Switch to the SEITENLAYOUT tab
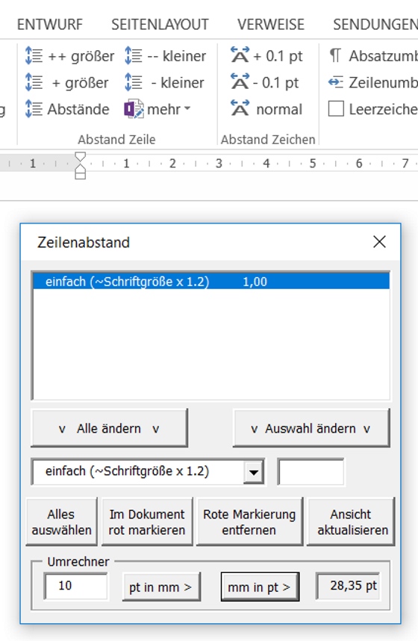The image size is (418, 641). pos(160,25)
